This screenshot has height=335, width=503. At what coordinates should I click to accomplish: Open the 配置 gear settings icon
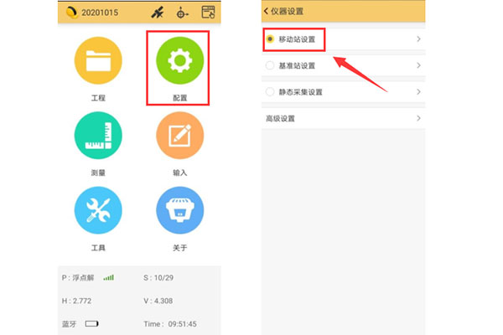tap(179, 60)
